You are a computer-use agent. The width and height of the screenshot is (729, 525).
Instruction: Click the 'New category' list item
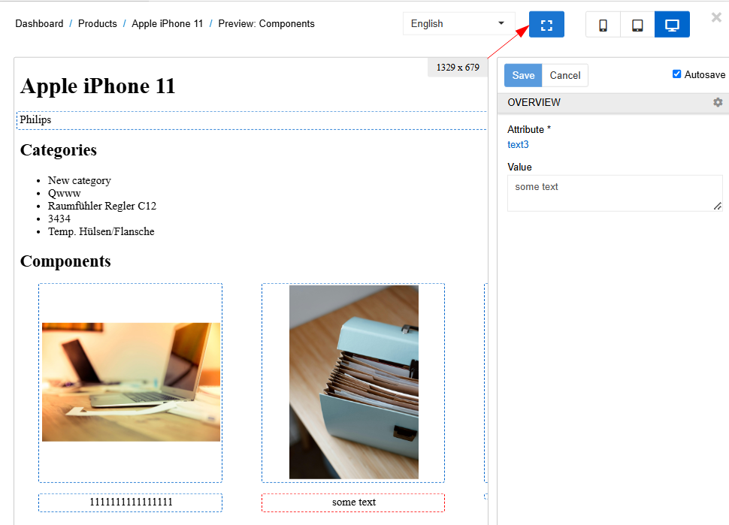point(80,180)
